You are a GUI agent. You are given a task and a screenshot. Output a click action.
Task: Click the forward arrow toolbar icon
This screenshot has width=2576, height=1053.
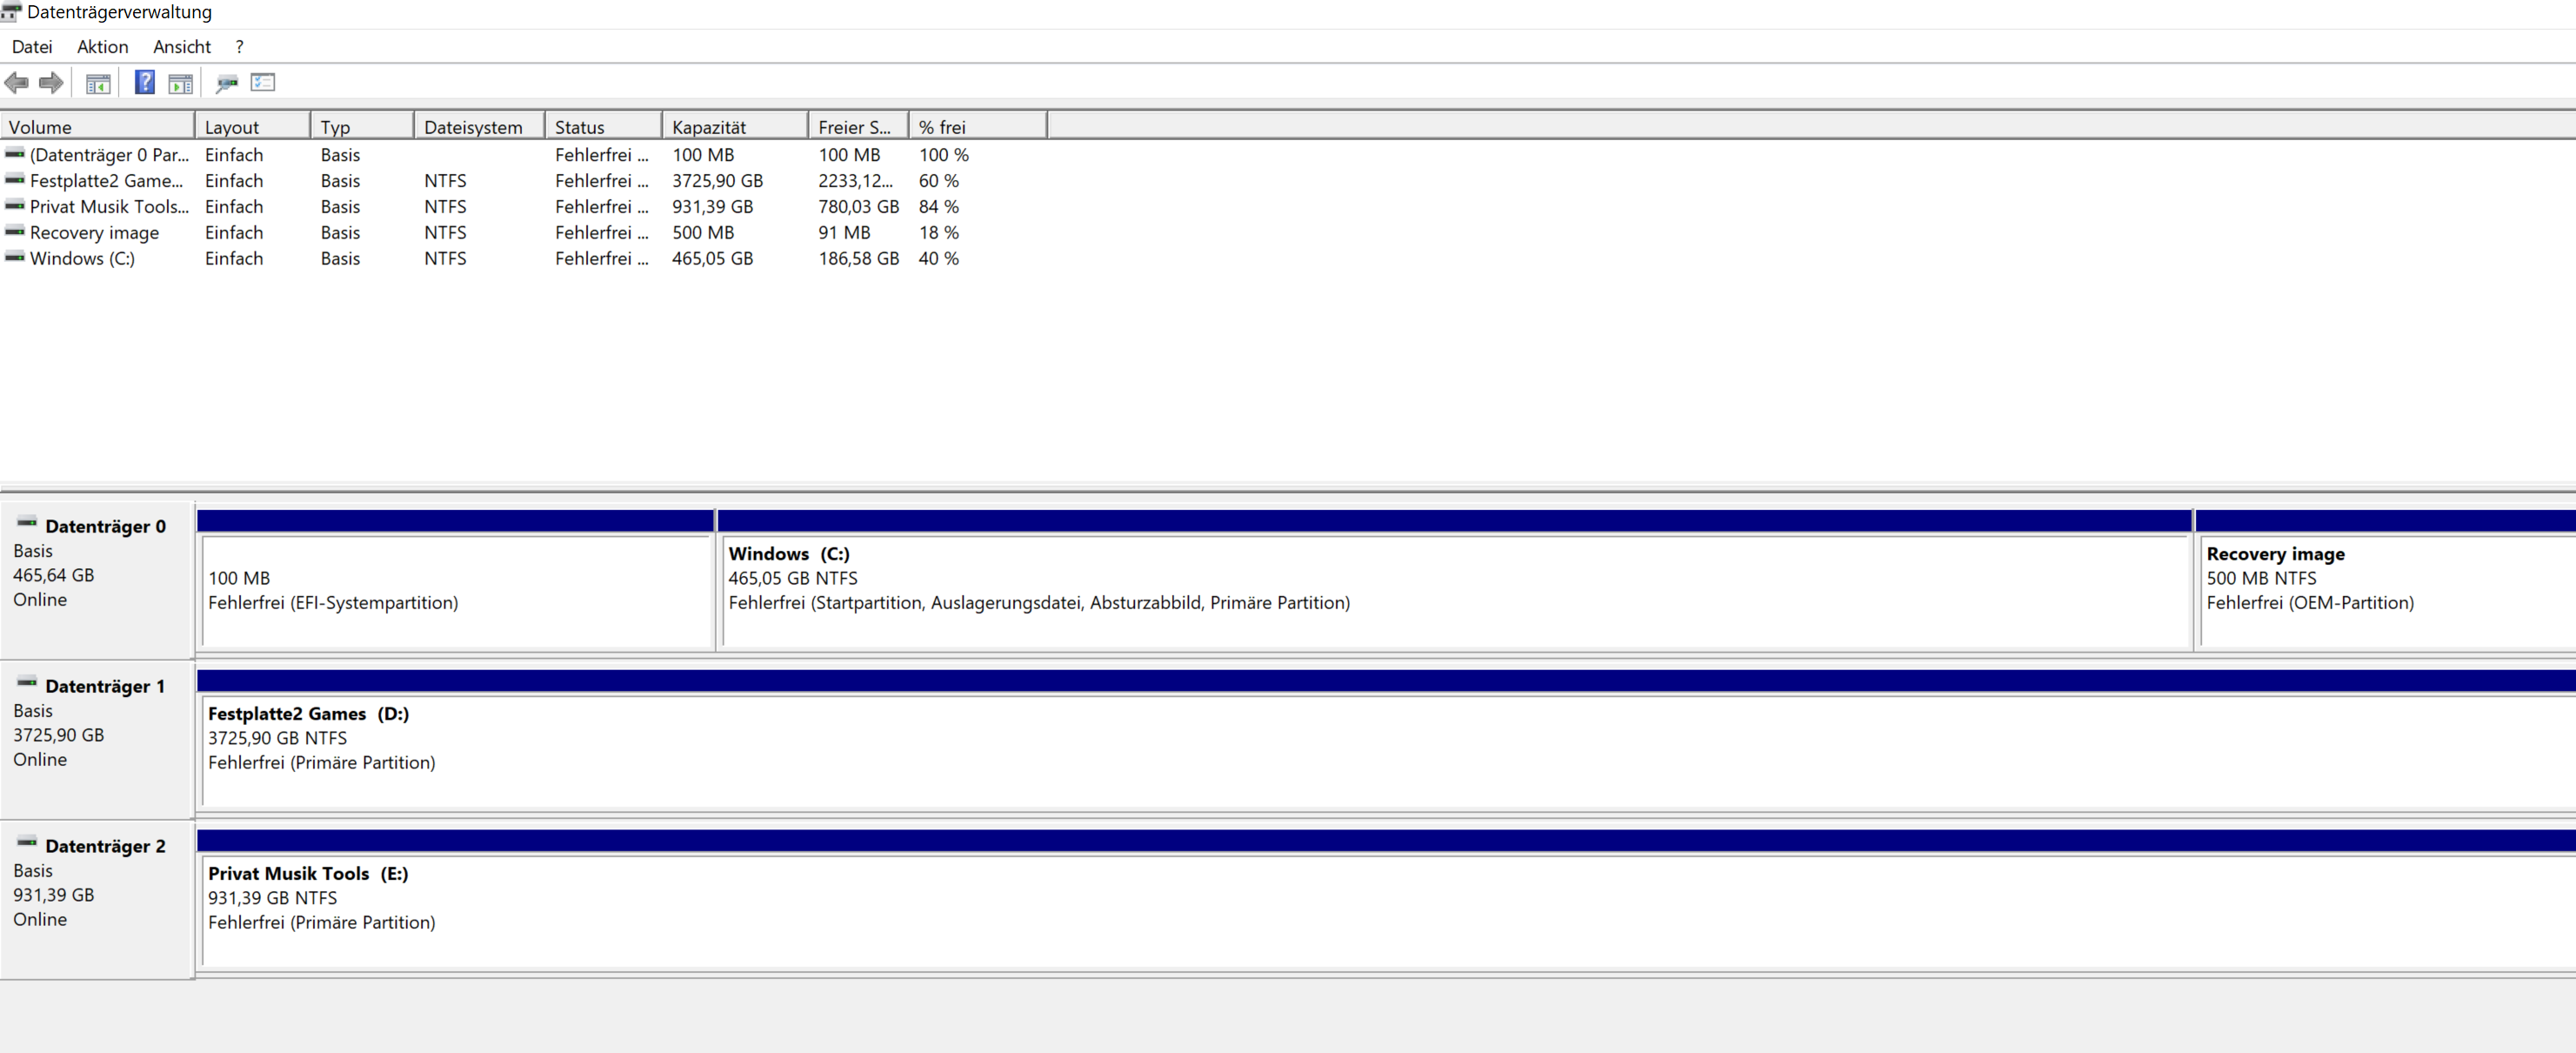coord(51,83)
